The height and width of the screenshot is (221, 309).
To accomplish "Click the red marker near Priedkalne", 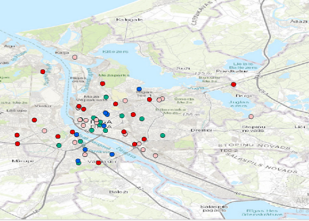I will click(x=234, y=84).
